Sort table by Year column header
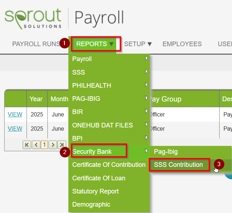Screen dimensions: 232x213 (x=36, y=99)
